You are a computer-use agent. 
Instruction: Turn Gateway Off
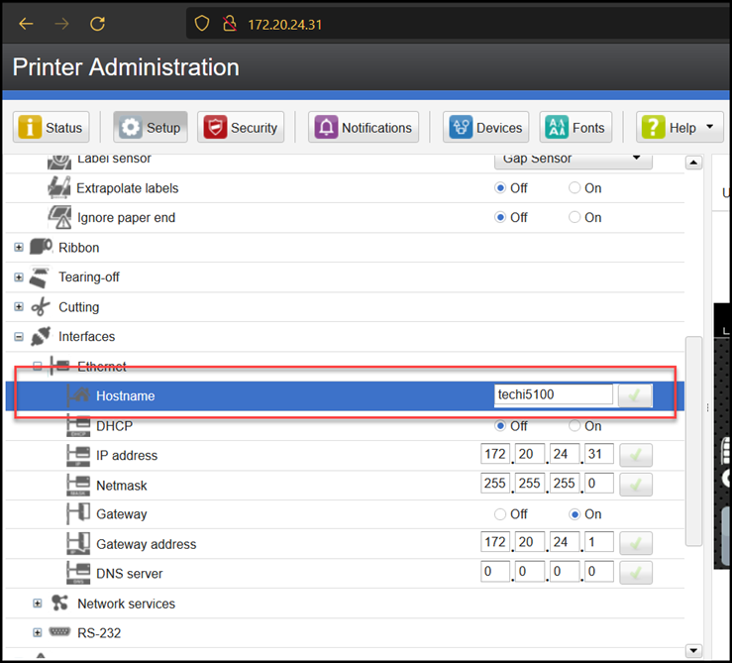501,514
